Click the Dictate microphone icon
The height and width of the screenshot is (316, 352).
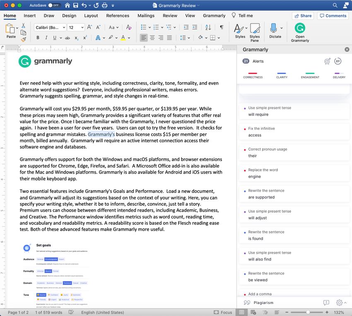273,28
